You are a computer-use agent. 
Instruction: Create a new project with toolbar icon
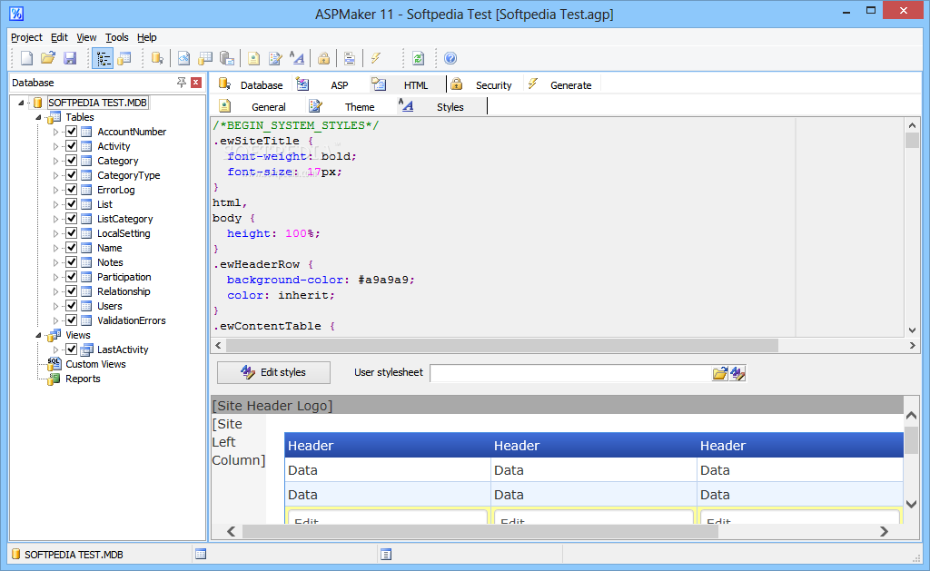tap(26, 58)
